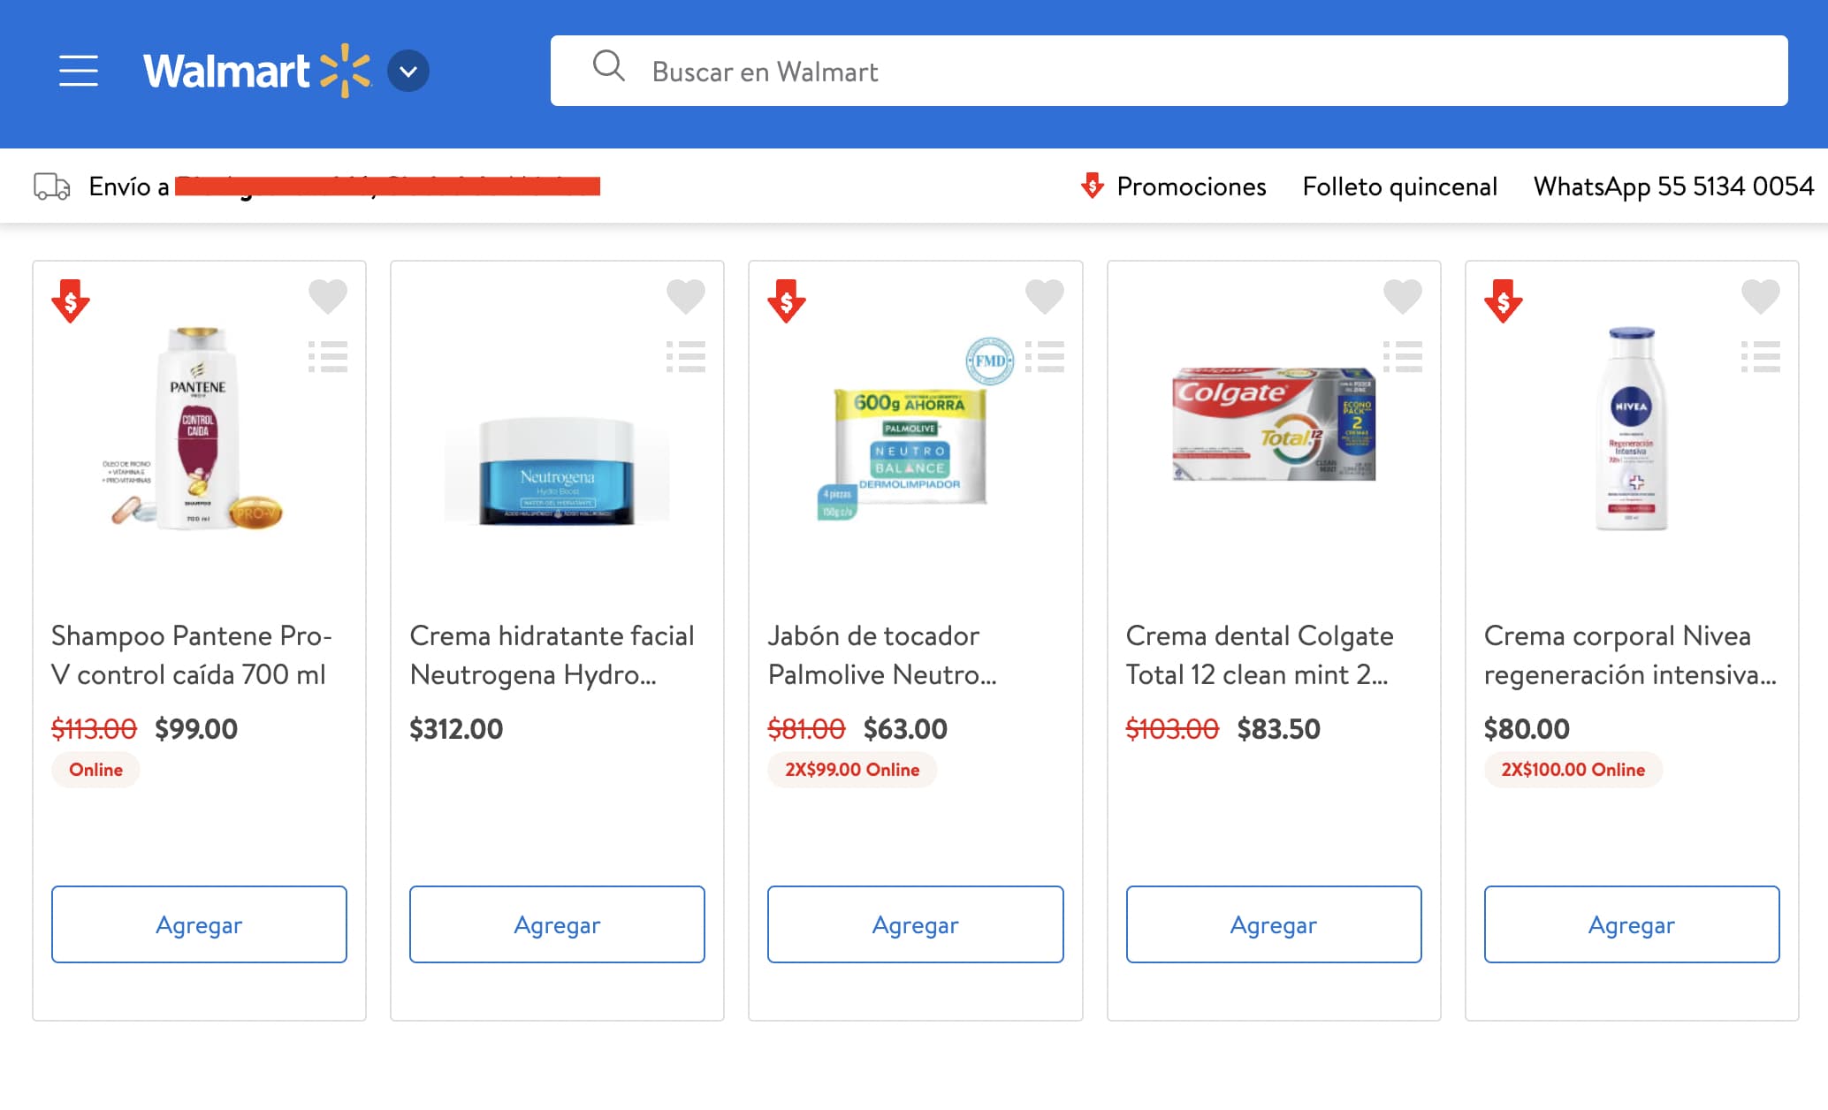Click the WhatsApp 55 5134 0054 link

point(1672,186)
